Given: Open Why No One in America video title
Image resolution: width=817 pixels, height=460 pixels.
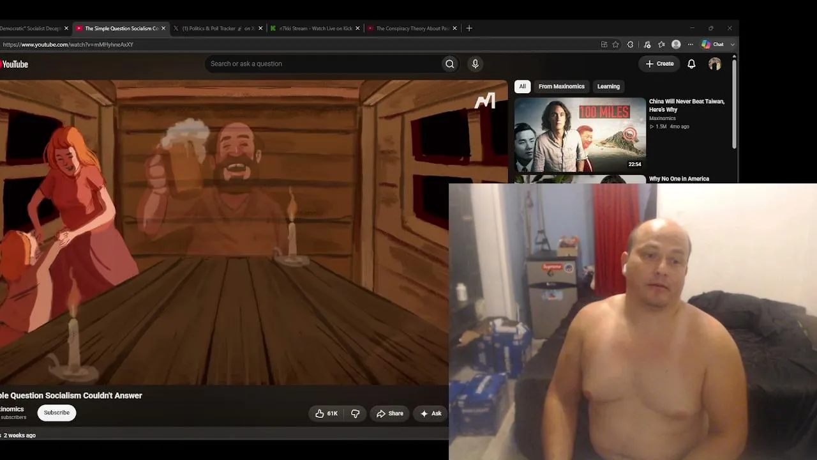Looking at the screenshot, I should (x=679, y=179).
